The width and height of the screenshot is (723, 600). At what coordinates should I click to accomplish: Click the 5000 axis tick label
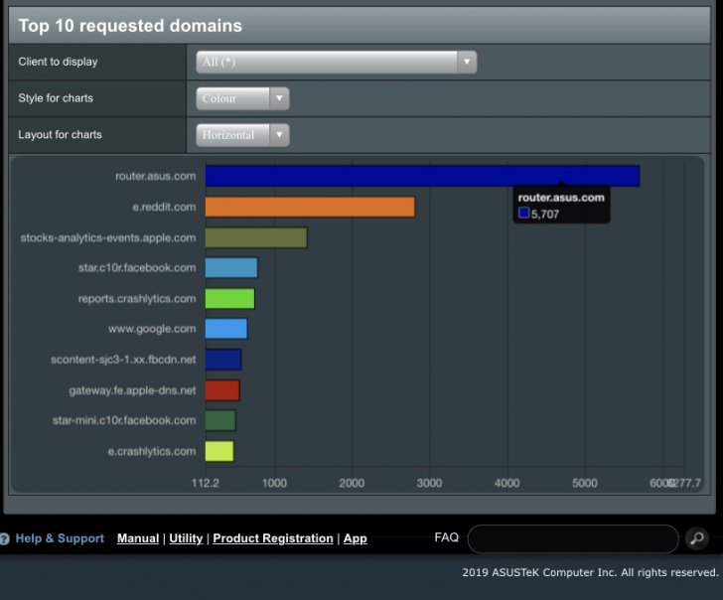pyautogui.click(x=585, y=483)
